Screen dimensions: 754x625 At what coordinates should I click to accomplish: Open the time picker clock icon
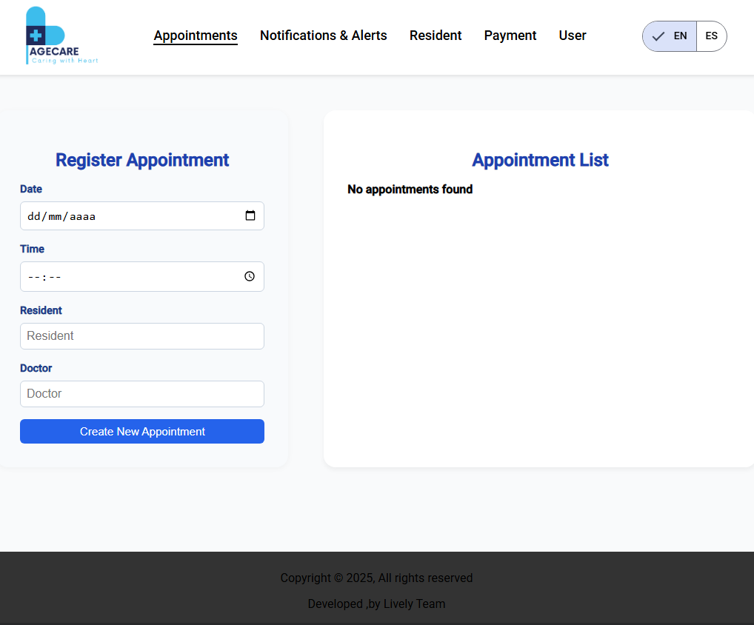[250, 276]
